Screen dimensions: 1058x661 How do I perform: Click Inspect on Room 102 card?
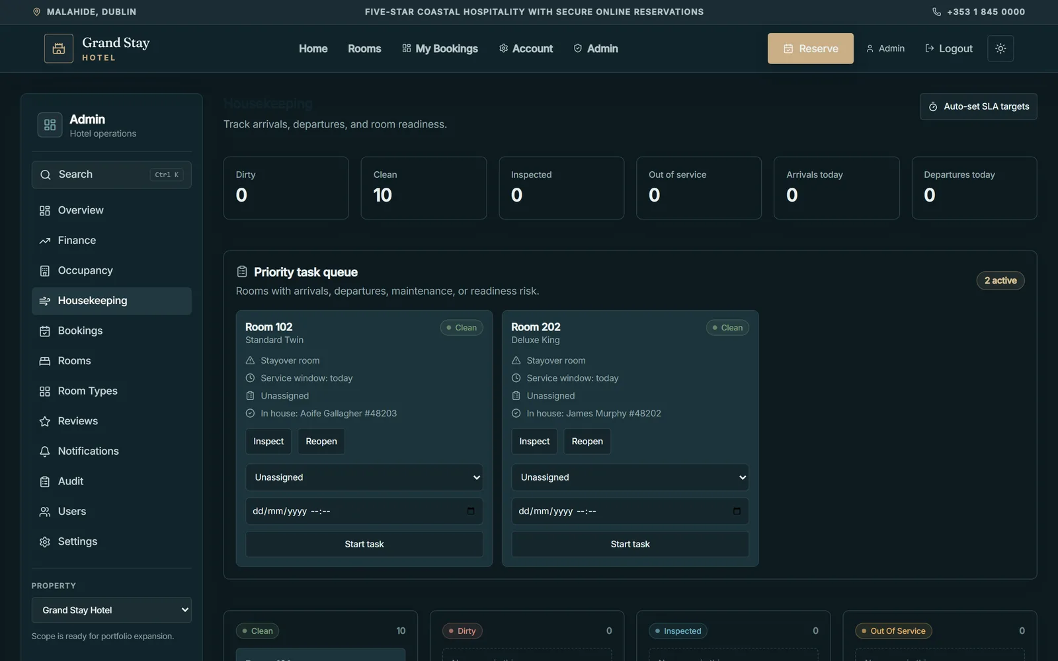point(268,442)
